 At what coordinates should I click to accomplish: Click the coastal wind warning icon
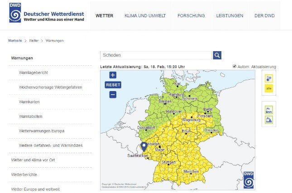tap(268, 110)
